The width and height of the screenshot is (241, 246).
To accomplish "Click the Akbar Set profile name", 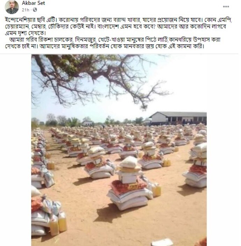I will coord(34,3).
